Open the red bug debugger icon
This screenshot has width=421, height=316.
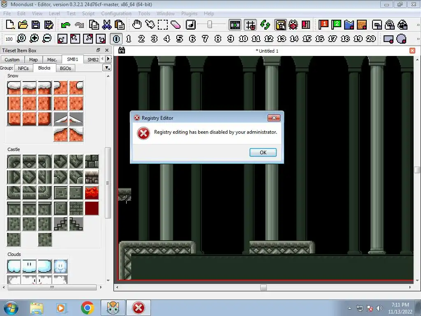[x=293, y=25]
